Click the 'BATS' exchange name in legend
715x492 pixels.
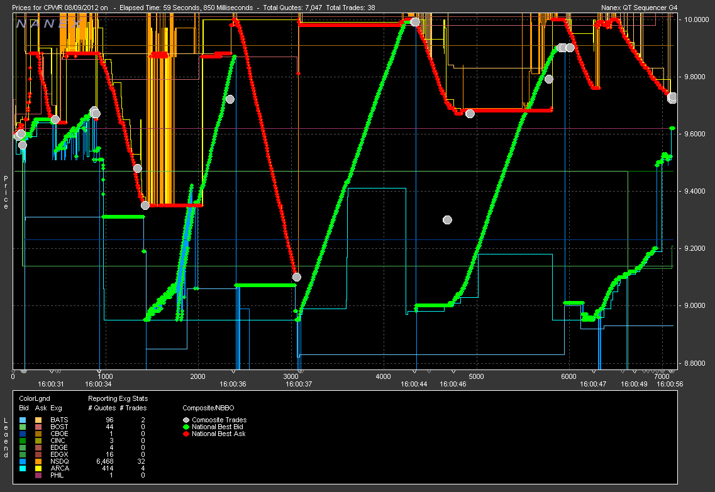[59, 420]
